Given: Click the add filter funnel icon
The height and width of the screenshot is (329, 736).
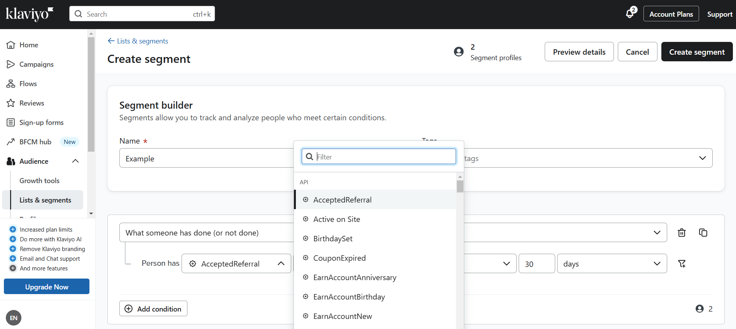Looking at the screenshot, I should click(x=682, y=264).
